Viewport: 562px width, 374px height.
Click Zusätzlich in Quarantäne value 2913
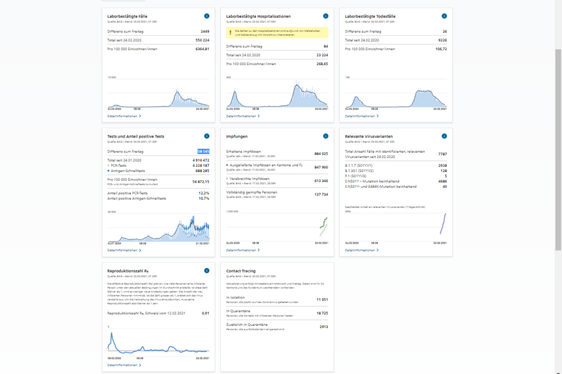pyautogui.click(x=324, y=326)
